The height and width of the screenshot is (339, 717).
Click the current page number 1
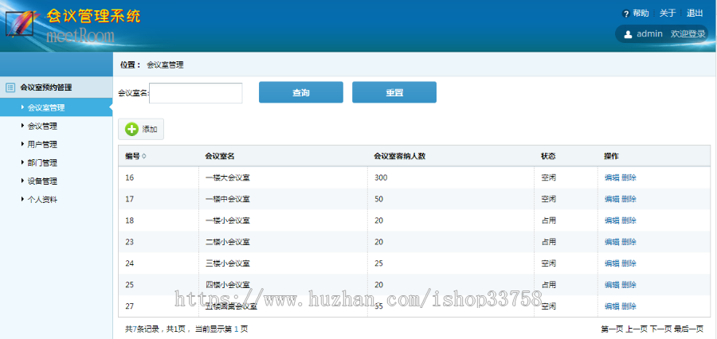point(237,329)
